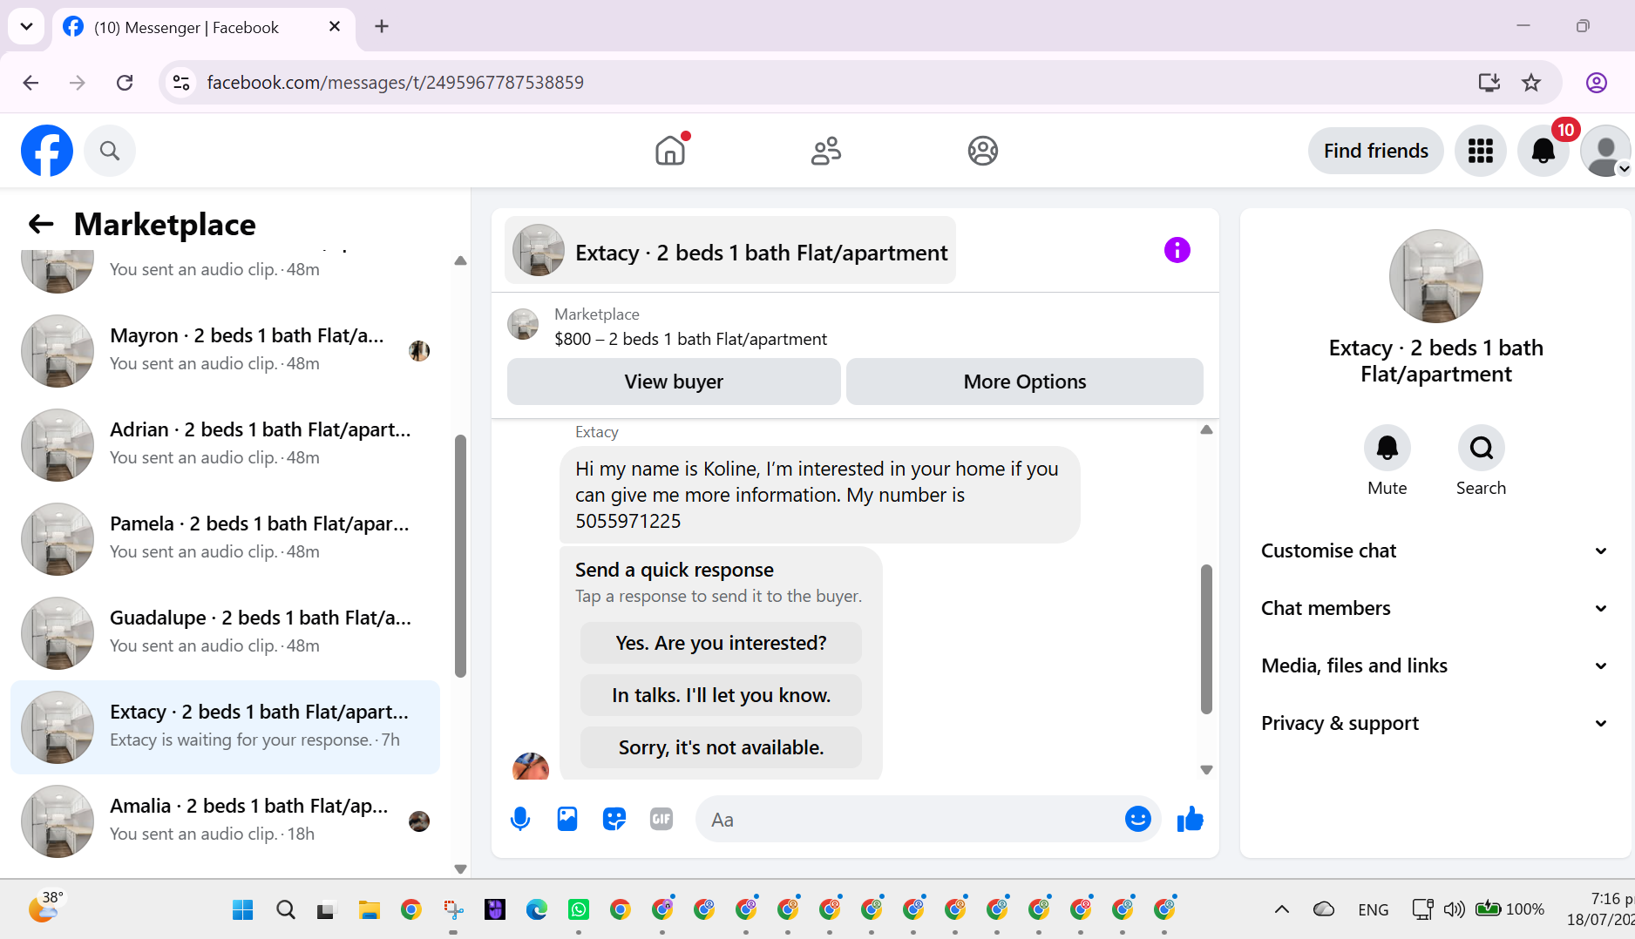Open conversation information purple icon
1635x939 pixels.
pos(1177,251)
